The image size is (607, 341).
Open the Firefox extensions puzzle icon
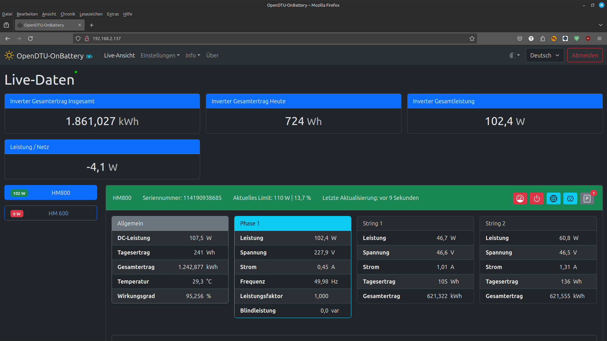543,39
